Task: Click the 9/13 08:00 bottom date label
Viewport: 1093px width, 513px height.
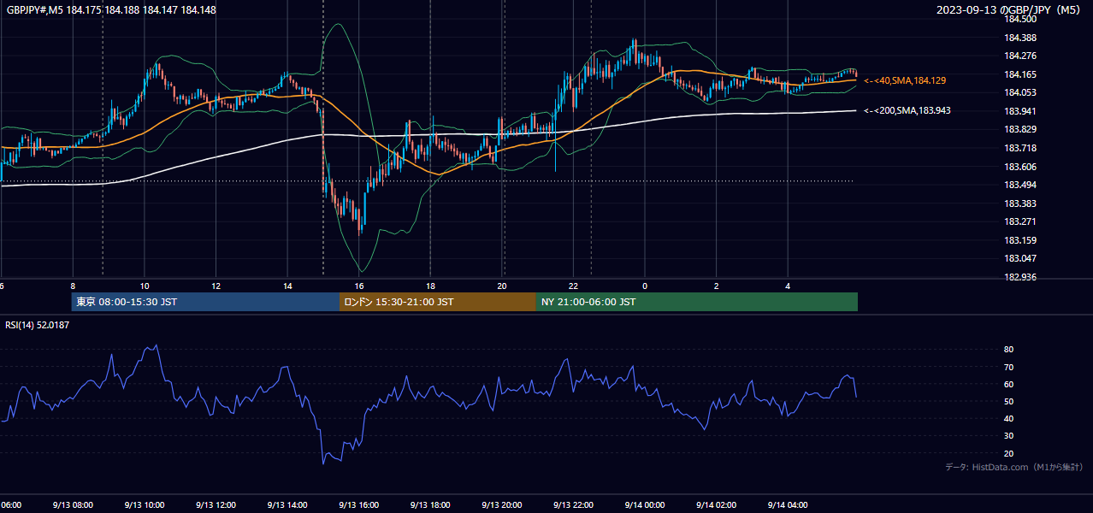Action: pos(73,505)
